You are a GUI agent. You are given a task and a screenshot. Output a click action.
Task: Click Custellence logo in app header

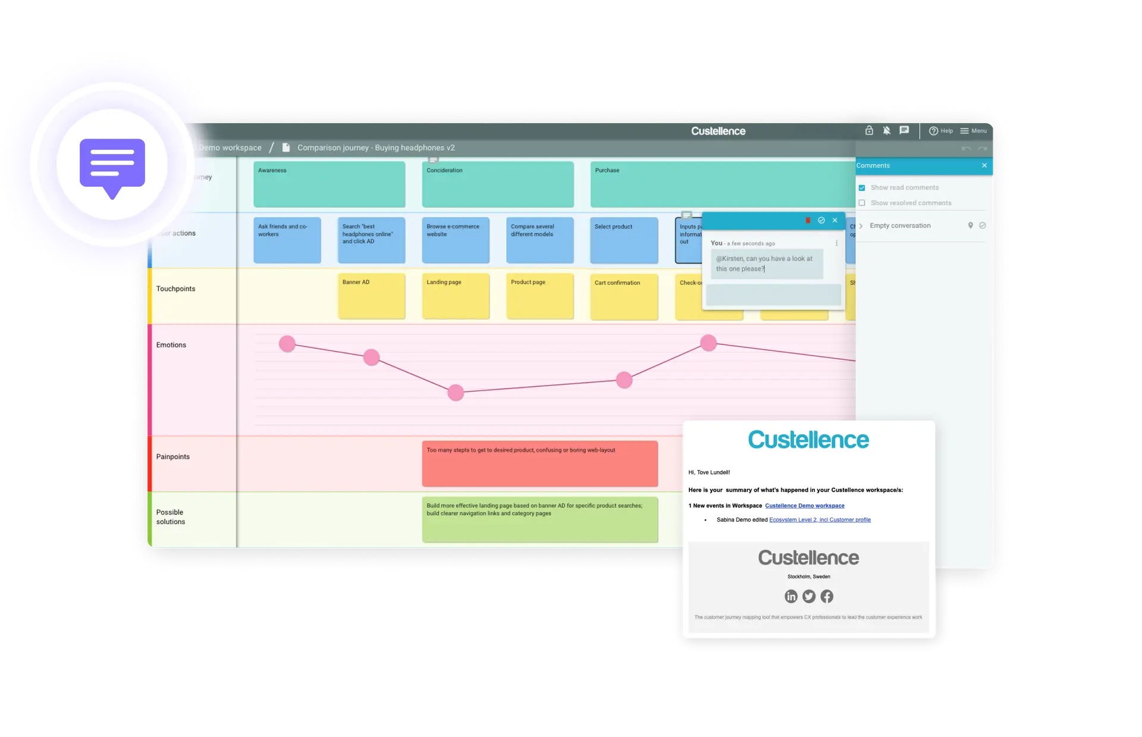pos(718,131)
